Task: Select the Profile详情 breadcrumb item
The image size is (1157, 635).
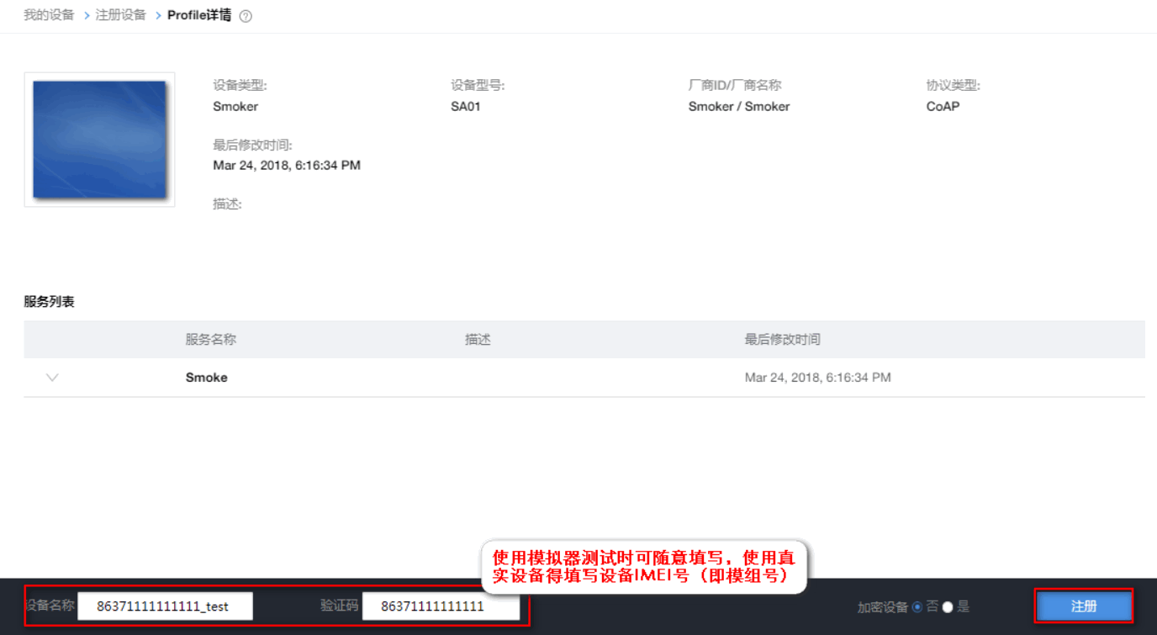Action: click(202, 15)
